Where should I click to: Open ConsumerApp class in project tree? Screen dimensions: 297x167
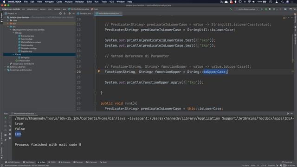point(26,36)
